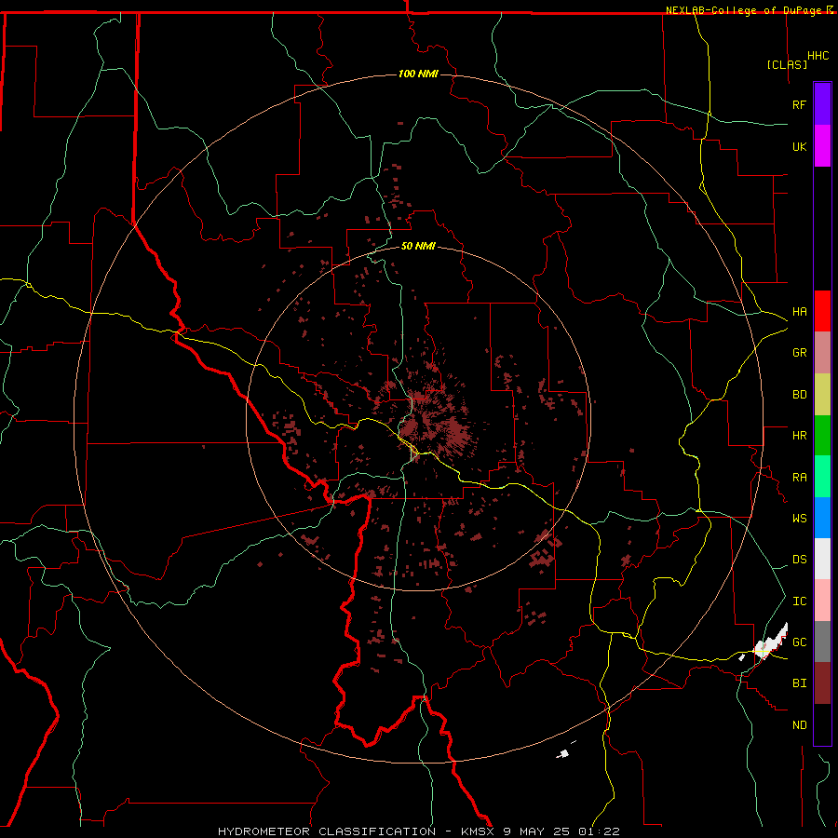
Task: Click the RA light green legend block
Action: point(822,477)
